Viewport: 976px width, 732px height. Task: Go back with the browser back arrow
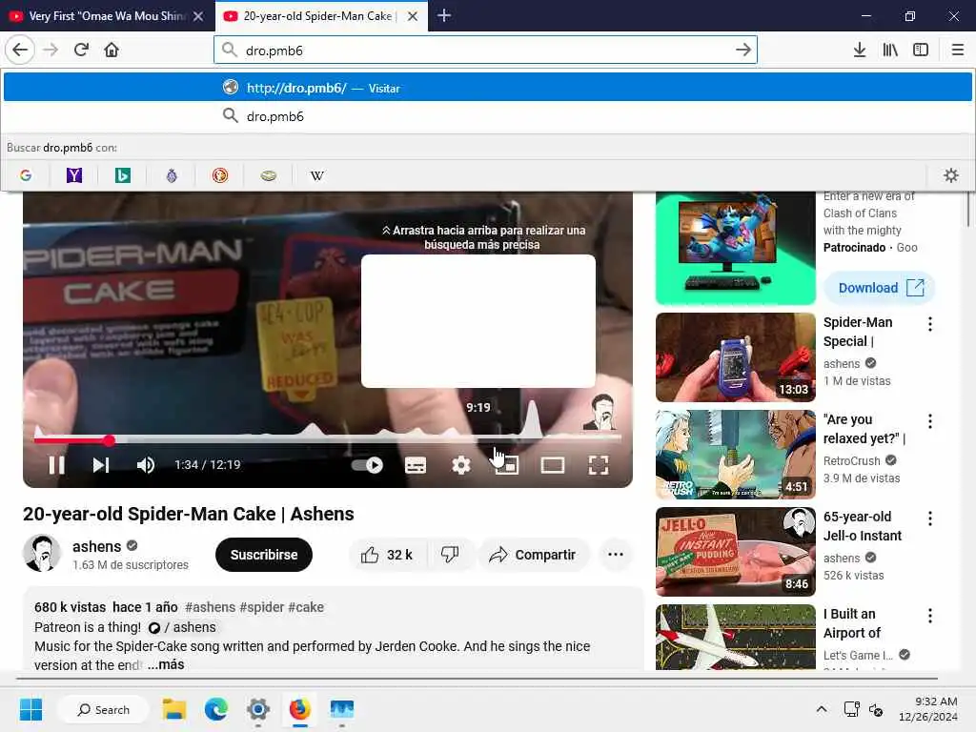coord(20,50)
